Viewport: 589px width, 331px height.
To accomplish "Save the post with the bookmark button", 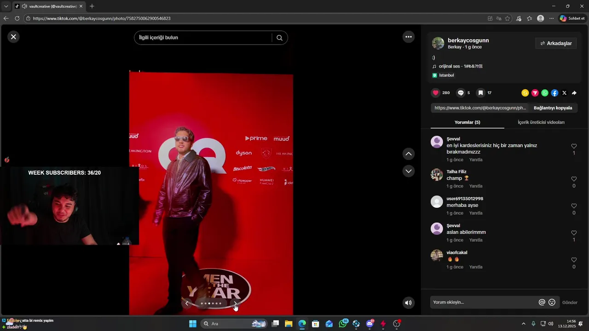I will point(480,93).
